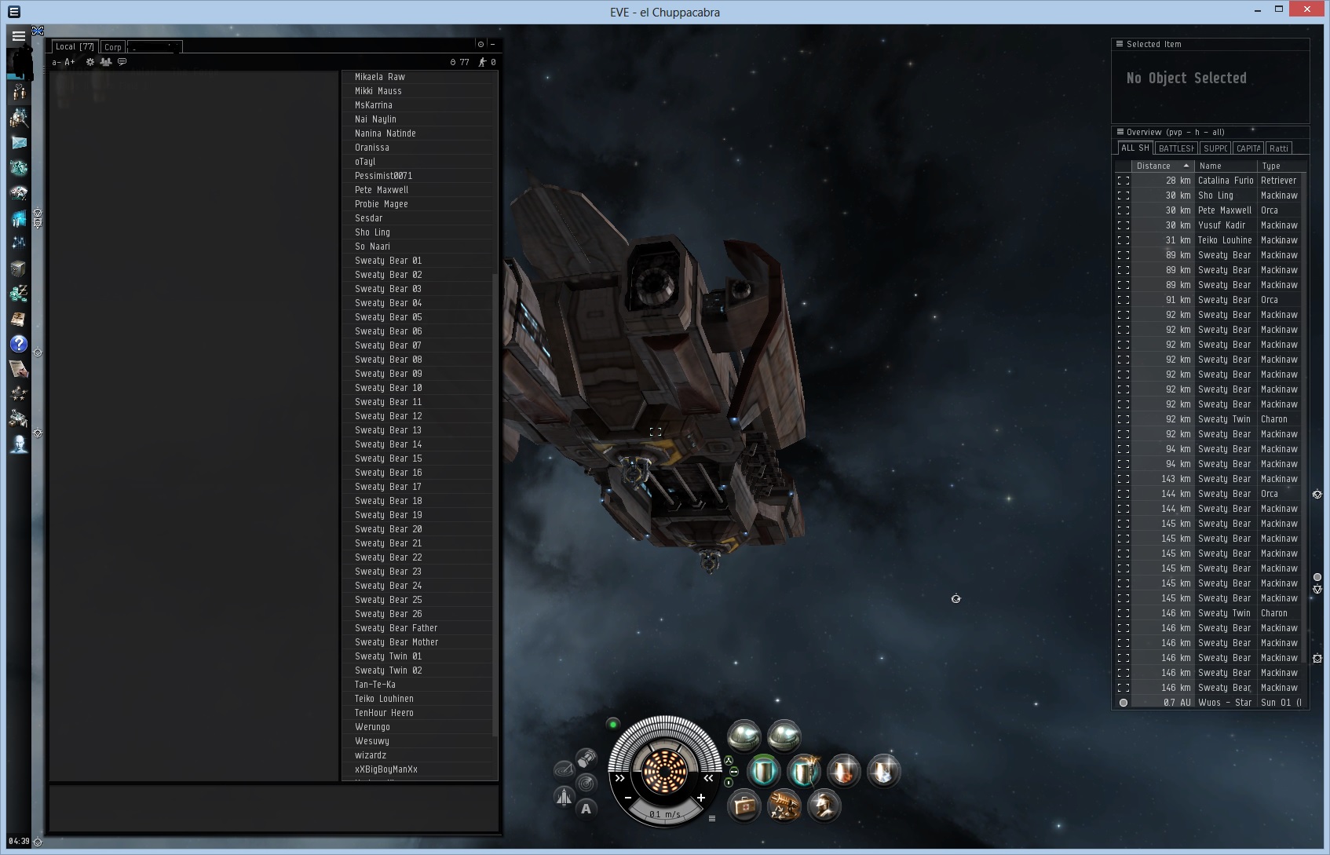The width and height of the screenshot is (1330, 855).
Task: Open the cargo hold icon on HUD
Action: coord(586,758)
